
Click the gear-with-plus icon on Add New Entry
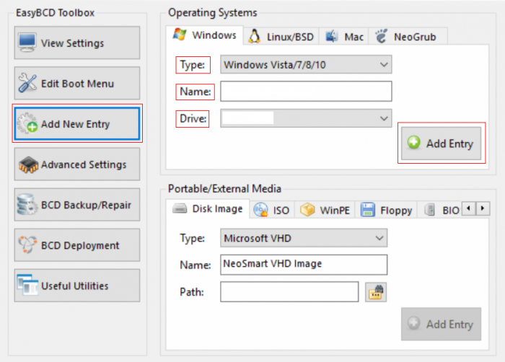click(27, 123)
